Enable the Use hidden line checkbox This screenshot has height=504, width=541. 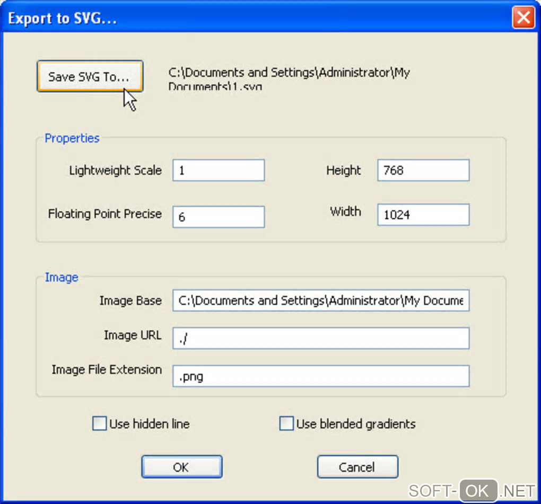(x=99, y=424)
